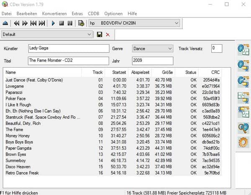The height and width of the screenshot is (195, 251).
Task: Open settings with the gear icon
Action: pos(243,142)
